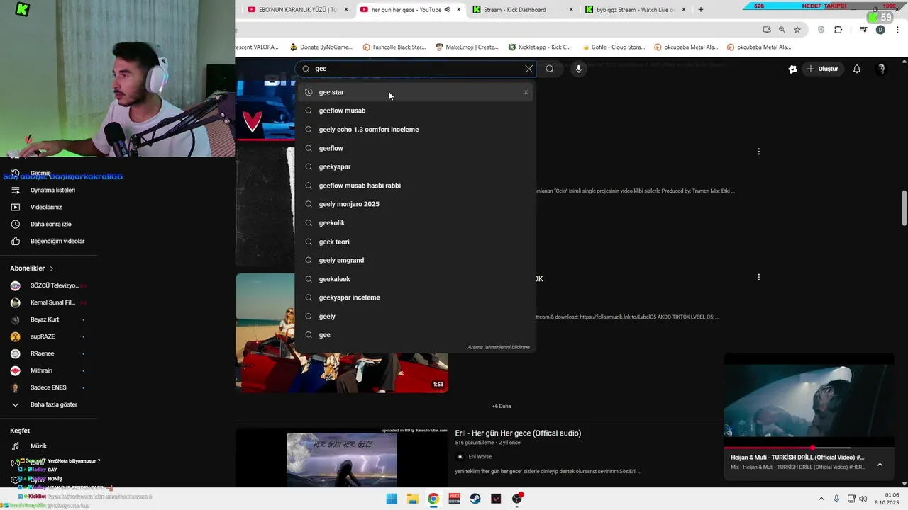Open 'Eril - Her gün Her gece' video title
Image resolution: width=908 pixels, height=510 pixels.
tap(518, 433)
